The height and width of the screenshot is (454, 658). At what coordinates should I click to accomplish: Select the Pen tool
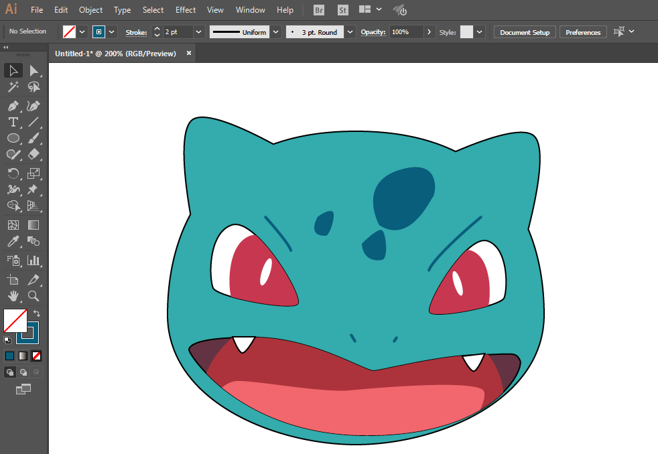[13, 106]
